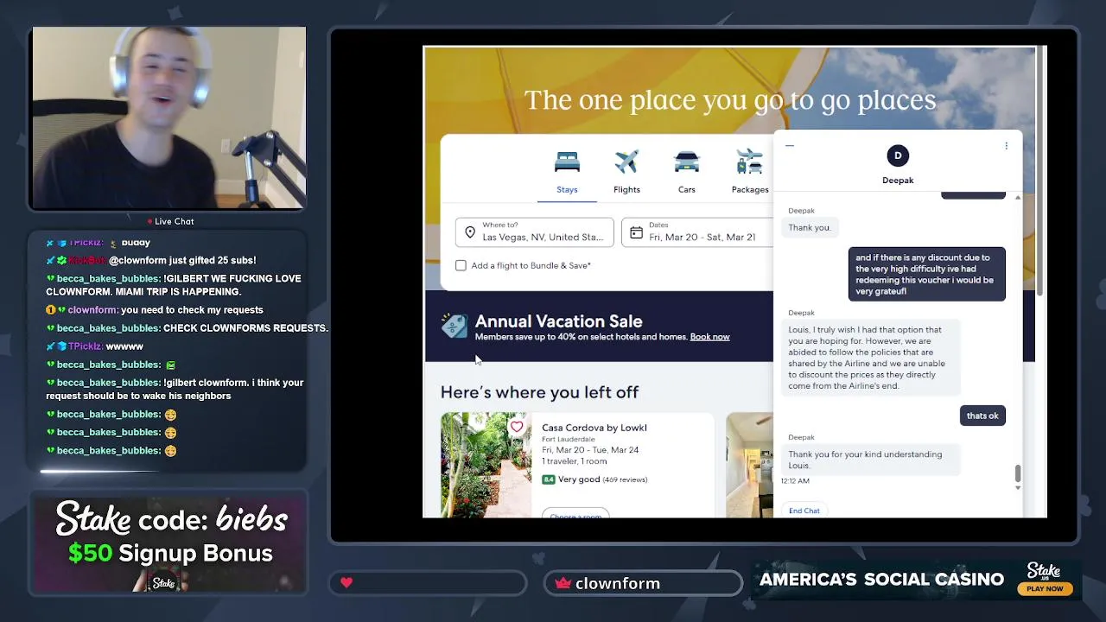The height and width of the screenshot is (622, 1106).
Task: Click the 8.4 rating badge
Action: pyautogui.click(x=548, y=479)
